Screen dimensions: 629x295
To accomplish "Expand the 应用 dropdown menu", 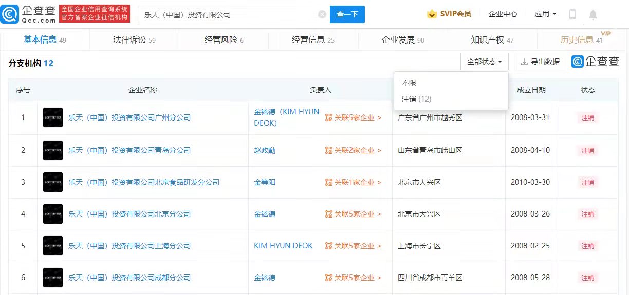I will pyautogui.click(x=545, y=14).
